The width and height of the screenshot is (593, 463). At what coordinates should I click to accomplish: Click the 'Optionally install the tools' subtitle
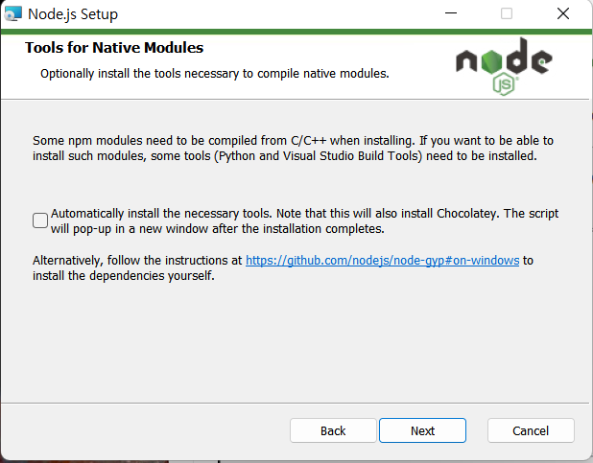coord(215,73)
